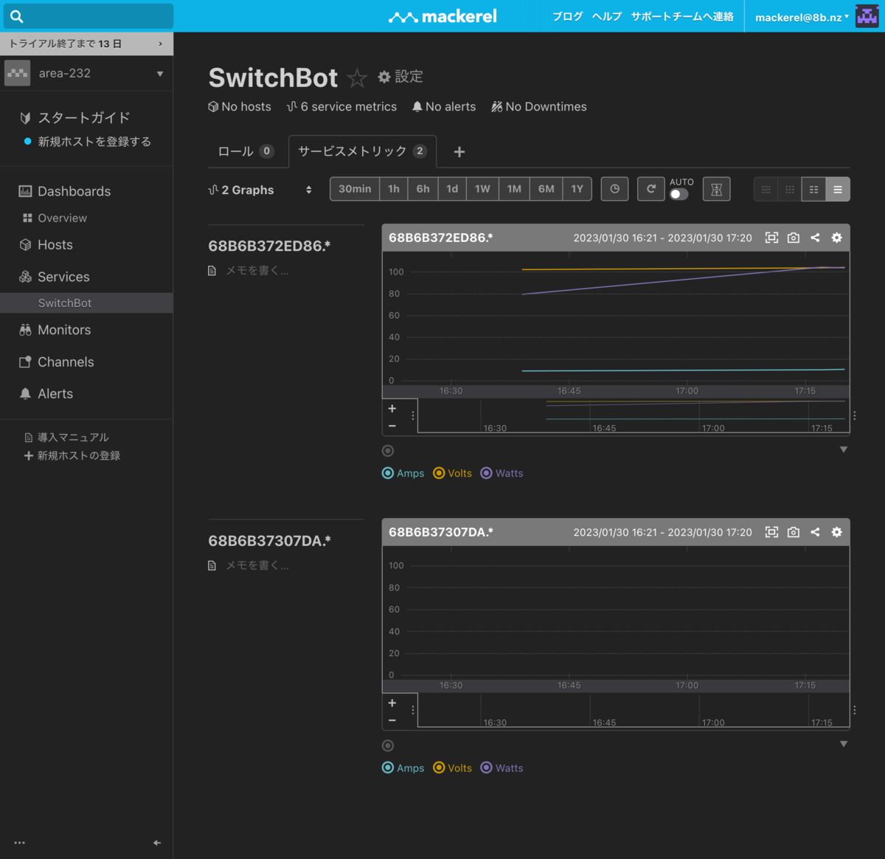Star the SwitchBot service as favorite

[357, 77]
